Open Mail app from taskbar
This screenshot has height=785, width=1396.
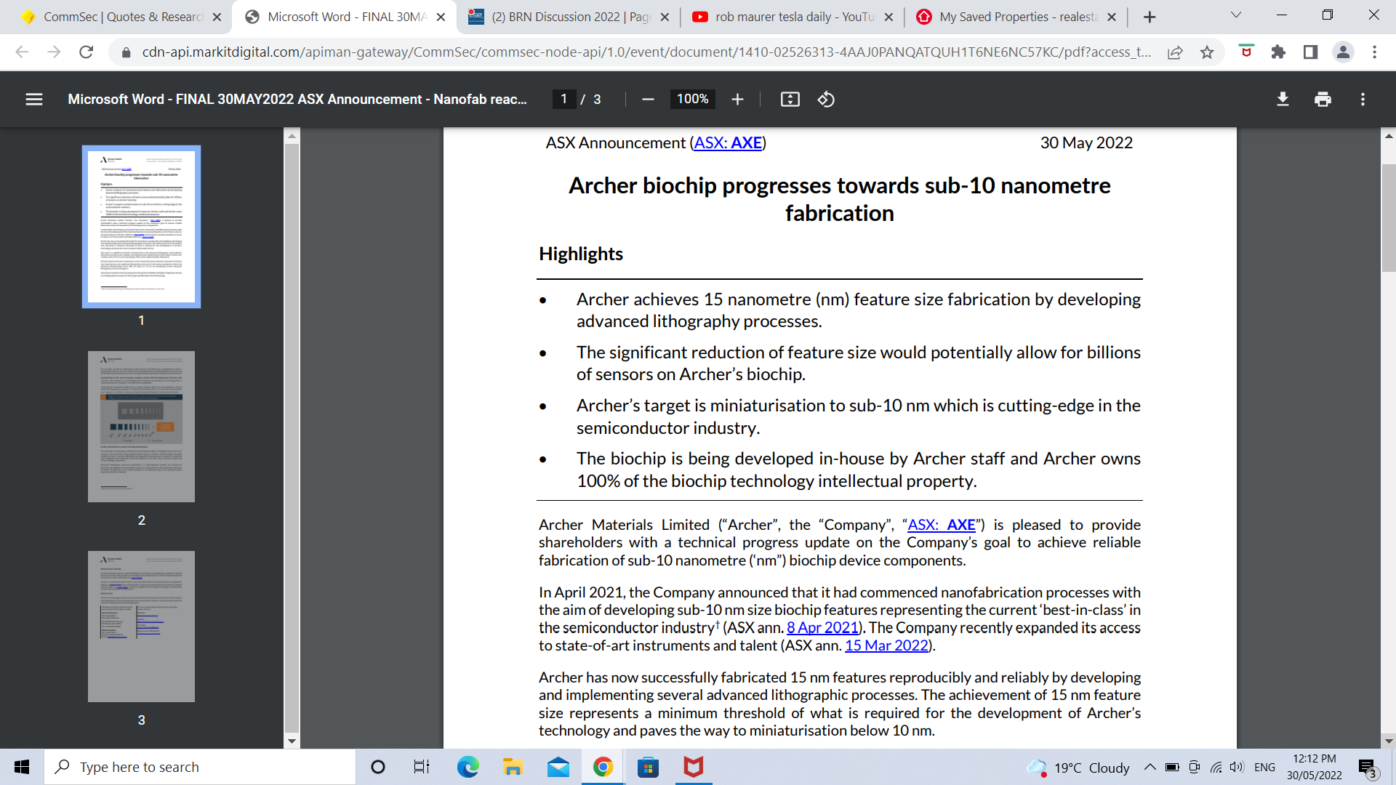[558, 767]
